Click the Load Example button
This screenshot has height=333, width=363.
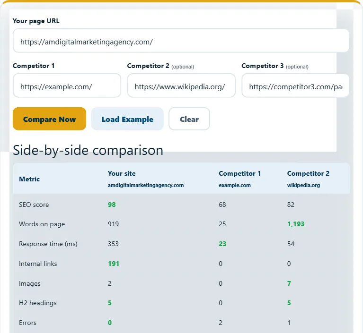(x=127, y=119)
